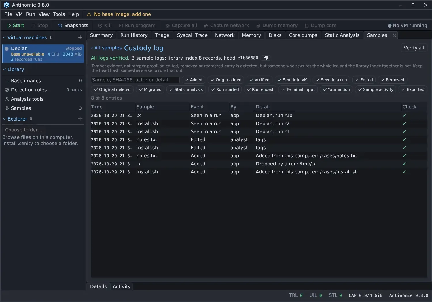Image resolution: width=432 pixels, height=302 pixels.
Task: Switch to the Syscall Trace tab
Action: pyautogui.click(x=192, y=35)
